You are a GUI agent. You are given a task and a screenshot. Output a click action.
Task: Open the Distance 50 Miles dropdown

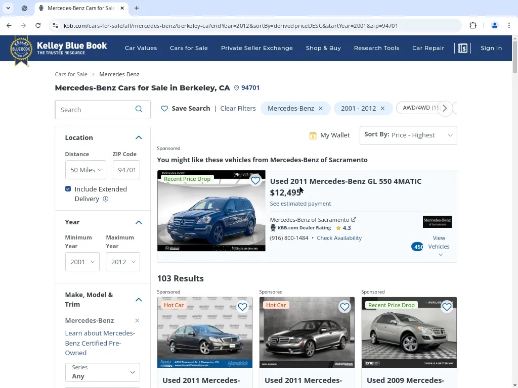click(x=85, y=170)
